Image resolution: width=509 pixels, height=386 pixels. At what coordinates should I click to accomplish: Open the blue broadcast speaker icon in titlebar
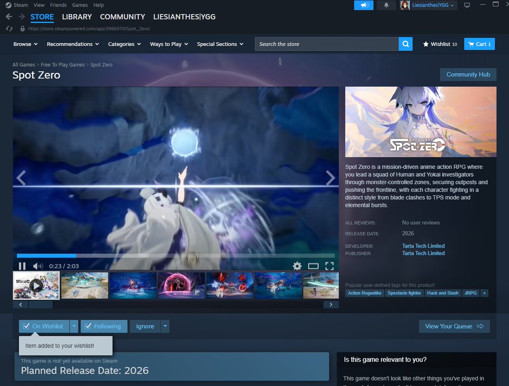364,5
